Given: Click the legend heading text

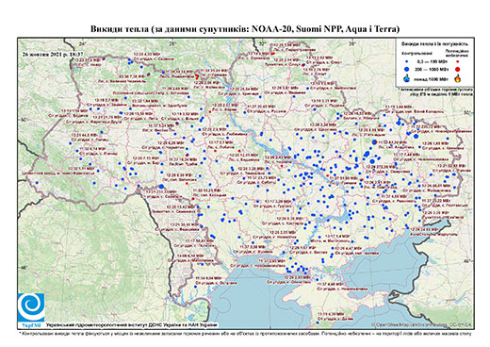Looking at the screenshot, I should 434,43.
